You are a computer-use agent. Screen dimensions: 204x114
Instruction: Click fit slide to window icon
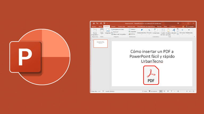click(193, 91)
